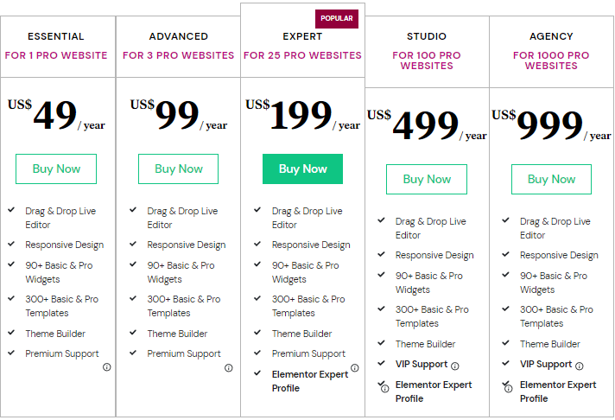This screenshot has width=615, height=420.
Task: Click the US$199 per year price
Action: coord(303,115)
